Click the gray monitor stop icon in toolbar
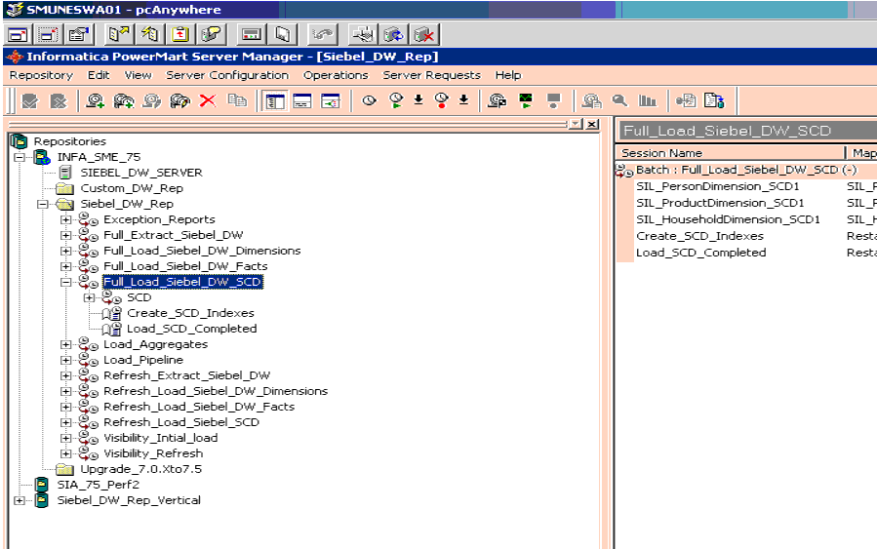Viewport: 877px width, 549px height. click(554, 100)
